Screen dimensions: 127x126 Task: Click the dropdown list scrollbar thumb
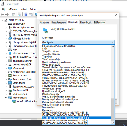113,110
